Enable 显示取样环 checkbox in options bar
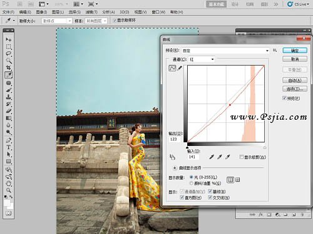Screen dimensions: 313x234 pos(115,21)
